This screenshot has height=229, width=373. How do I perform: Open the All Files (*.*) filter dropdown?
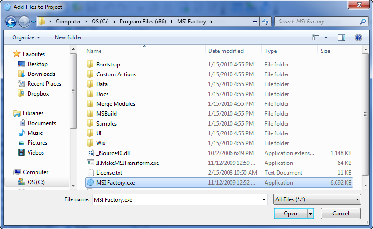tap(317, 199)
